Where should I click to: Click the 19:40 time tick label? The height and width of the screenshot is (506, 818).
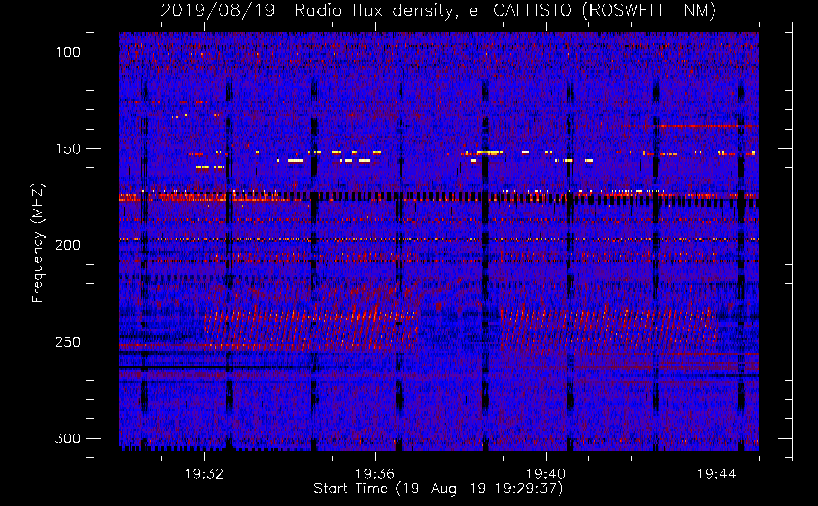pyautogui.click(x=546, y=474)
